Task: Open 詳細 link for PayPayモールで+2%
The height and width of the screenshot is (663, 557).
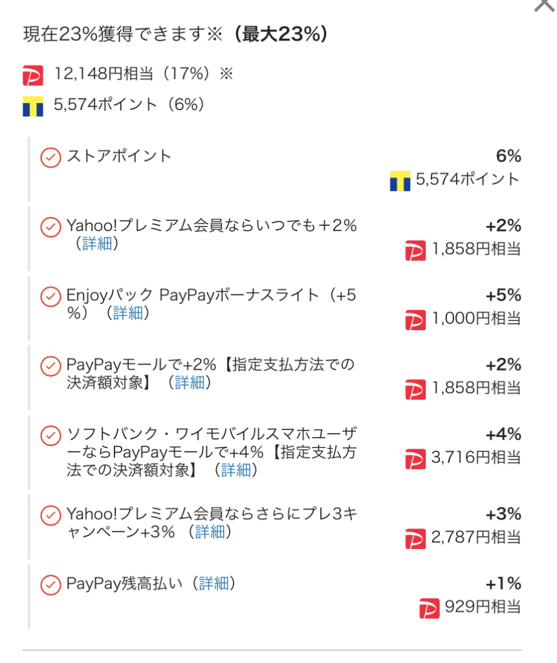Action: [x=190, y=382]
